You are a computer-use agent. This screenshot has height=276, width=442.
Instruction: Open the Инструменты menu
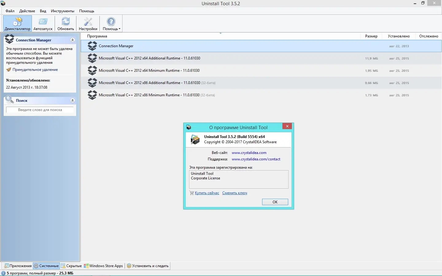click(x=63, y=11)
